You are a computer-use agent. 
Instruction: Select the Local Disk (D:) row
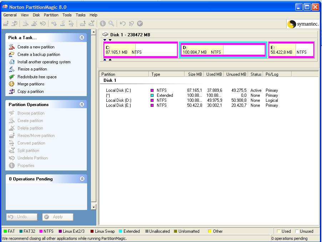click(x=192, y=100)
